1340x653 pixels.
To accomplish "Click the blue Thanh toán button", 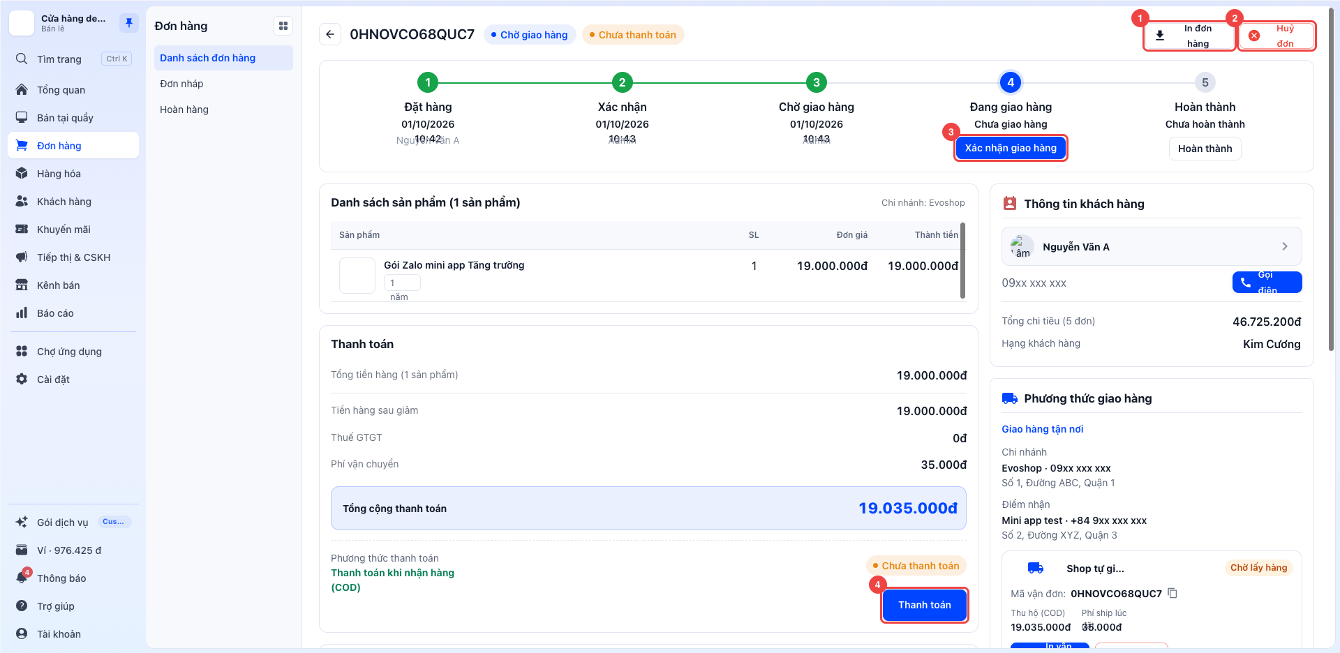I will point(924,605).
